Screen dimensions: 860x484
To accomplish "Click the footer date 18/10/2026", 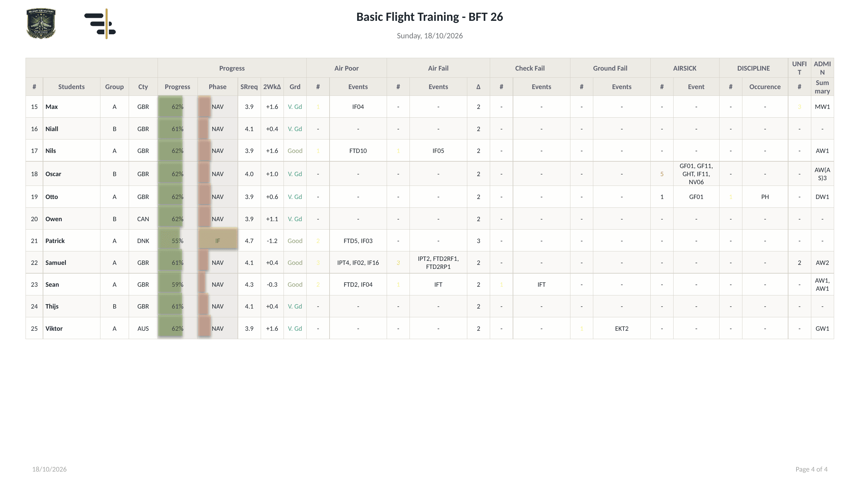I will point(49,469).
